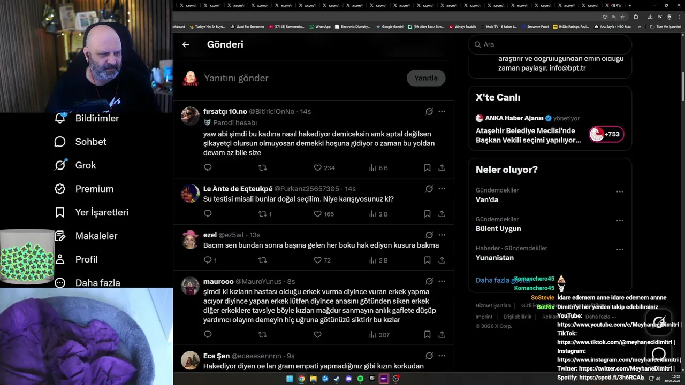Open Windows Start menu on taskbar

point(290,379)
